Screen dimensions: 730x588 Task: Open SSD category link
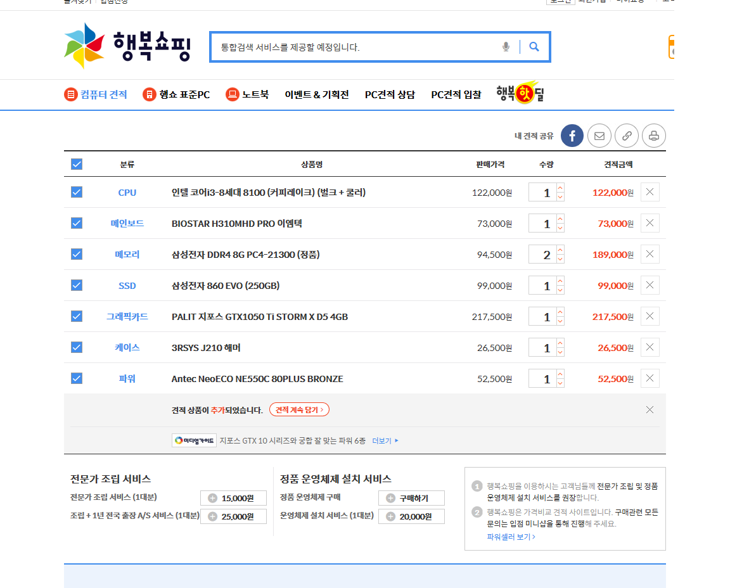click(x=127, y=285)
